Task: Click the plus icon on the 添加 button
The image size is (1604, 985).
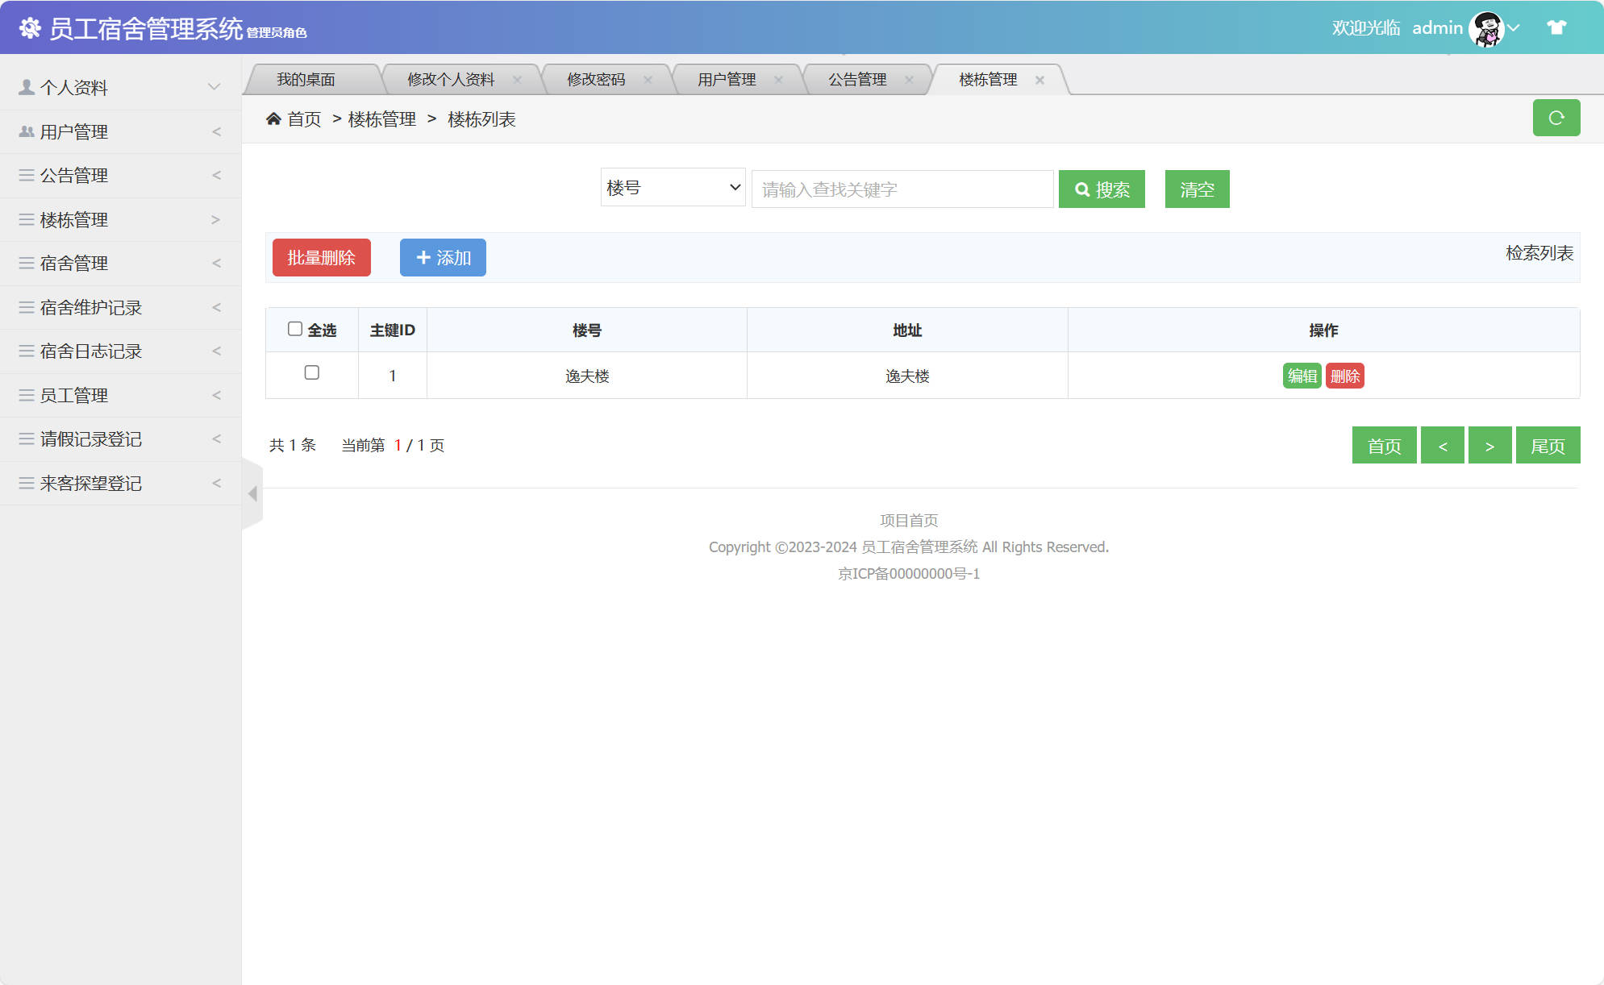Action: point(423,257)
